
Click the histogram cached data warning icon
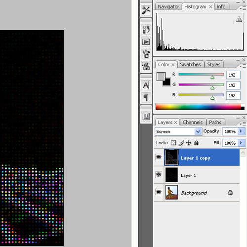pos(239,19)
